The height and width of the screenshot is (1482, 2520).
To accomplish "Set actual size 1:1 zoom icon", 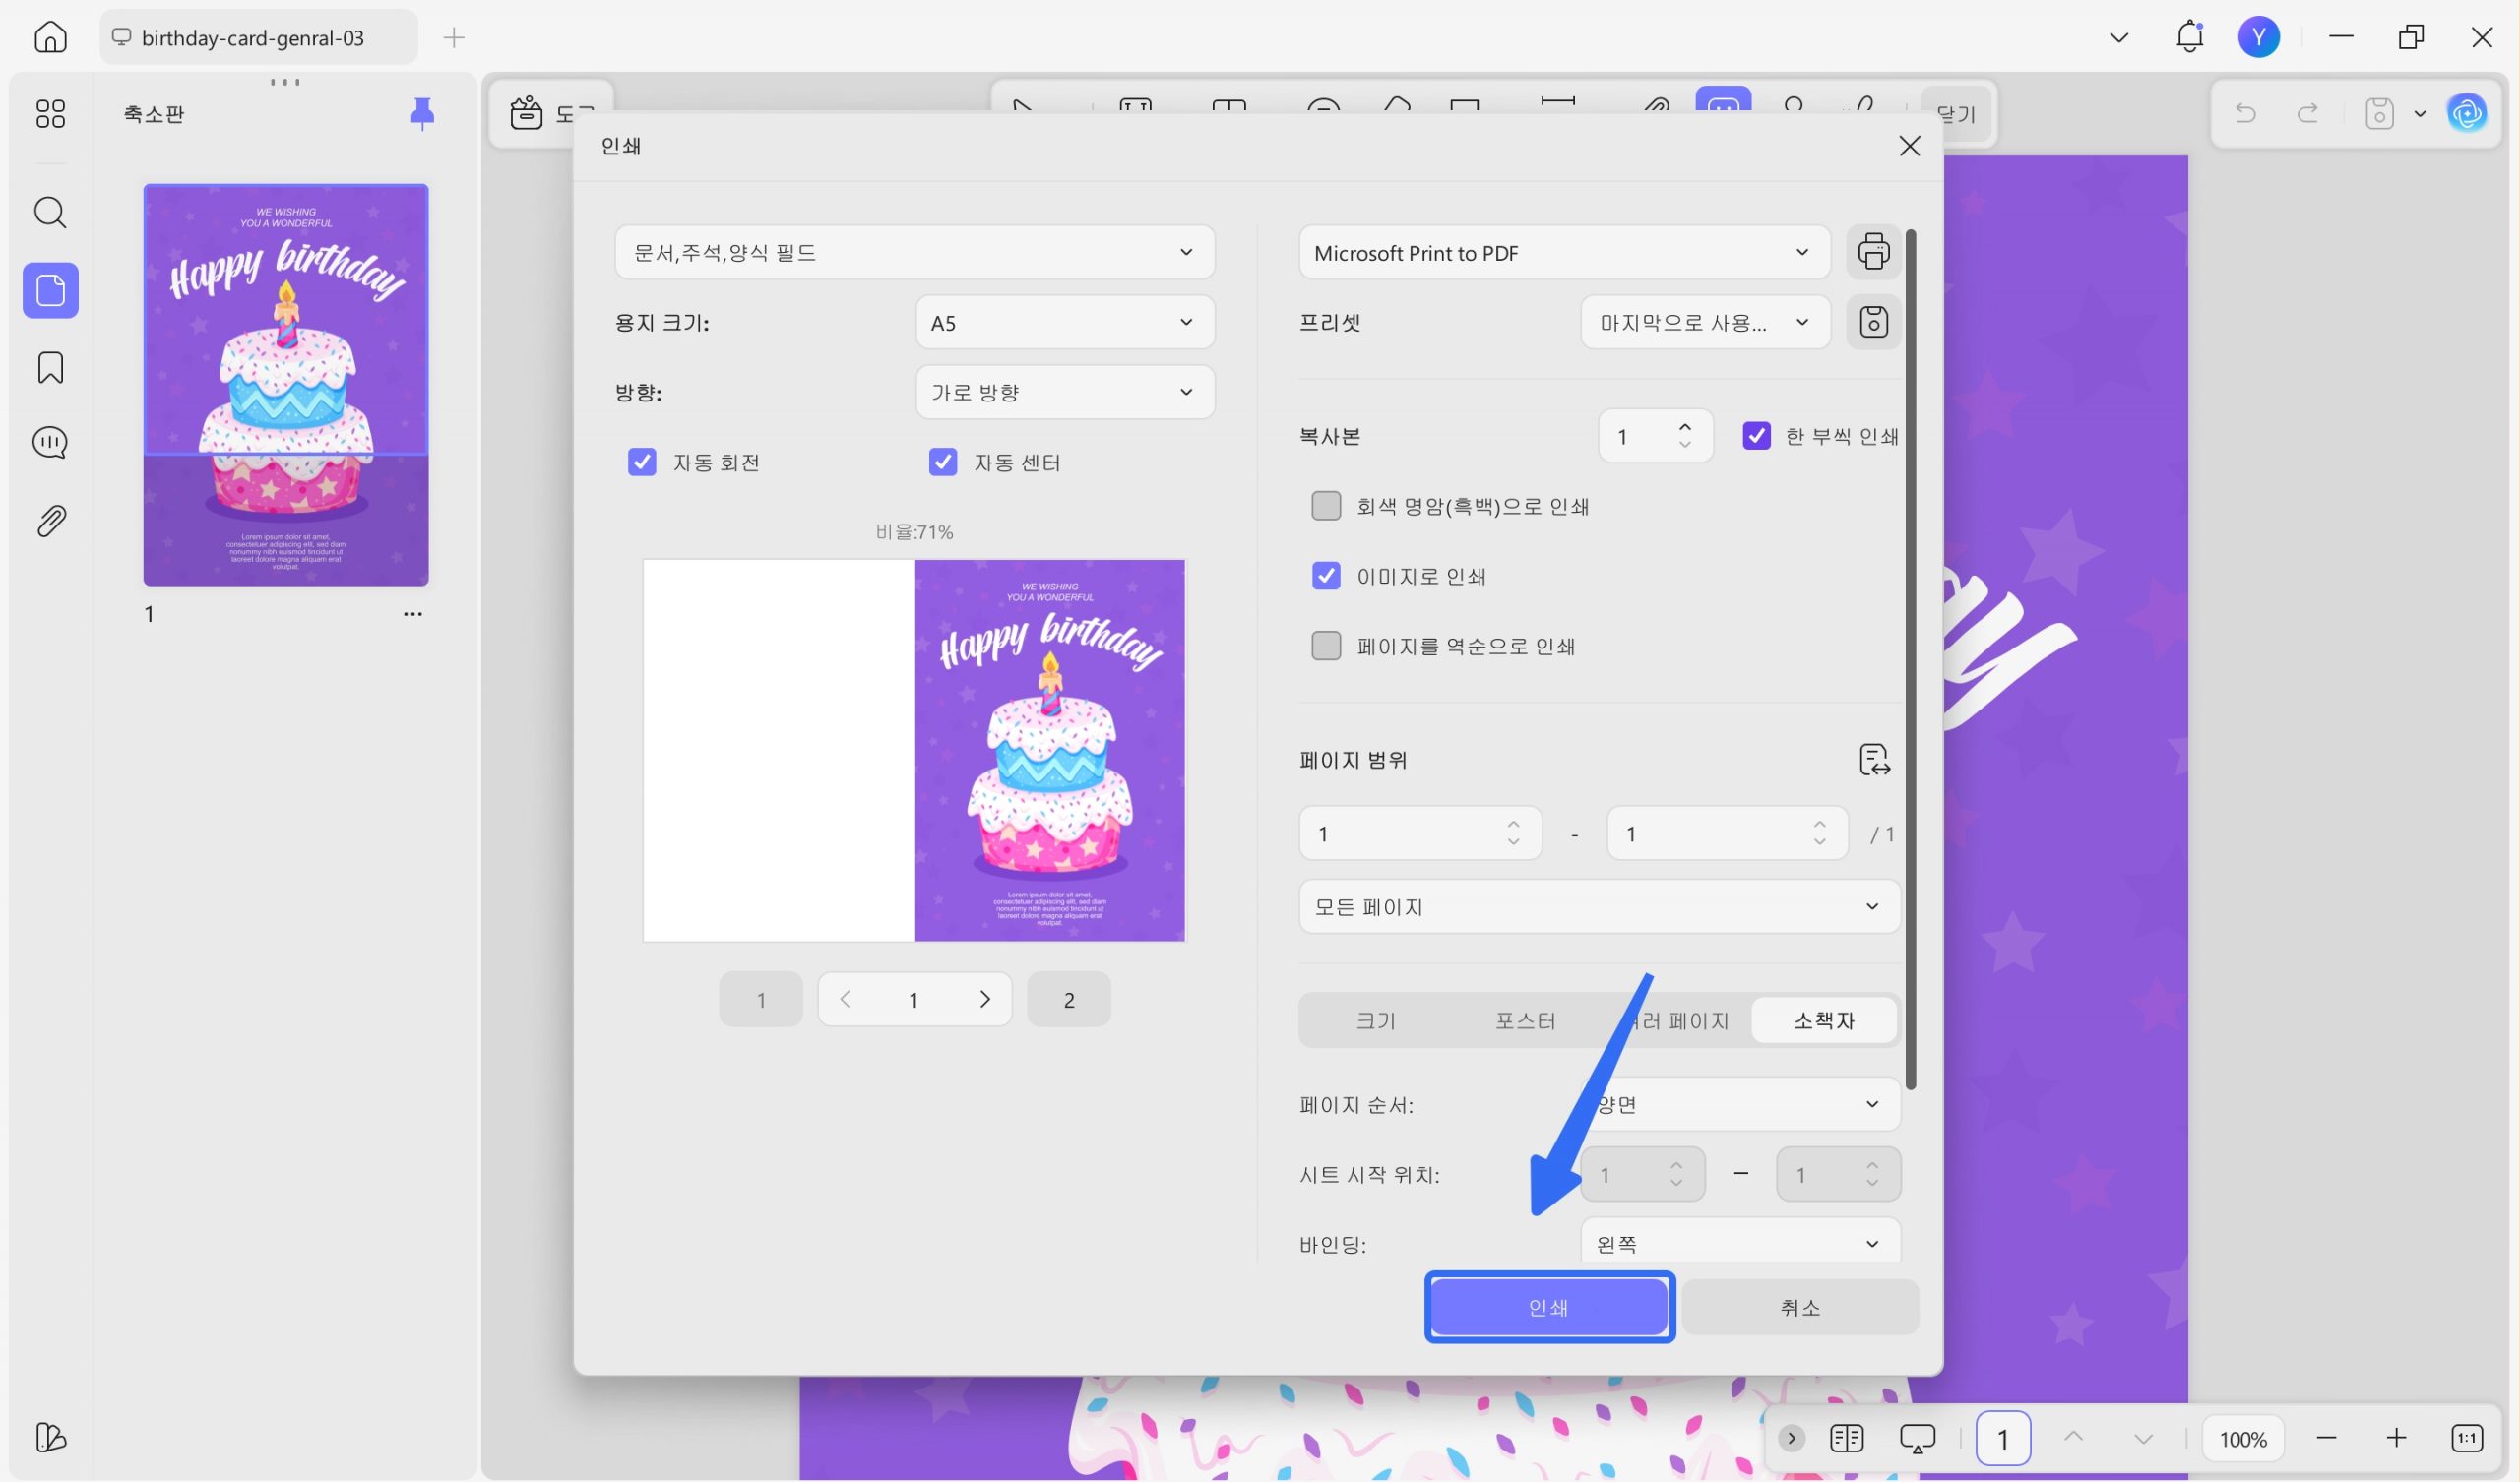I will pos(2467,1438).
